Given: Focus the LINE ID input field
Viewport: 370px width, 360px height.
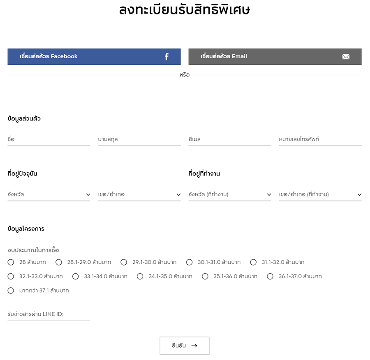Looking at the screenshot, I should [x=49, y=314].
